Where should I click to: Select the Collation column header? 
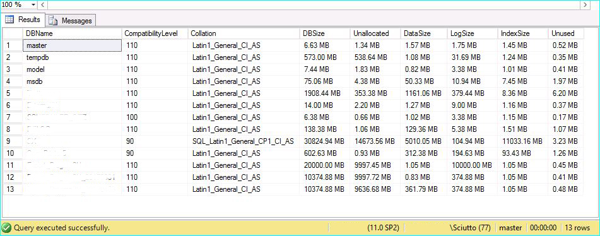click(x=244, y=33)
